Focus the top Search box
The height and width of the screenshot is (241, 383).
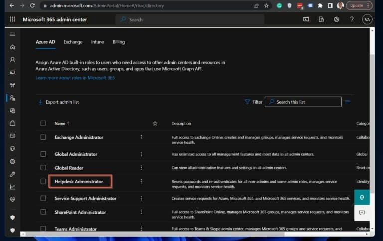click(190, 19)
